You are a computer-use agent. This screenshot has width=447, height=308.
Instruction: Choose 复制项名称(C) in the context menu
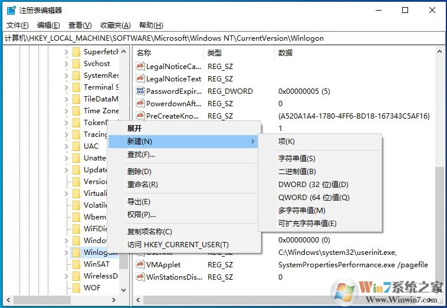click(185, 231)
